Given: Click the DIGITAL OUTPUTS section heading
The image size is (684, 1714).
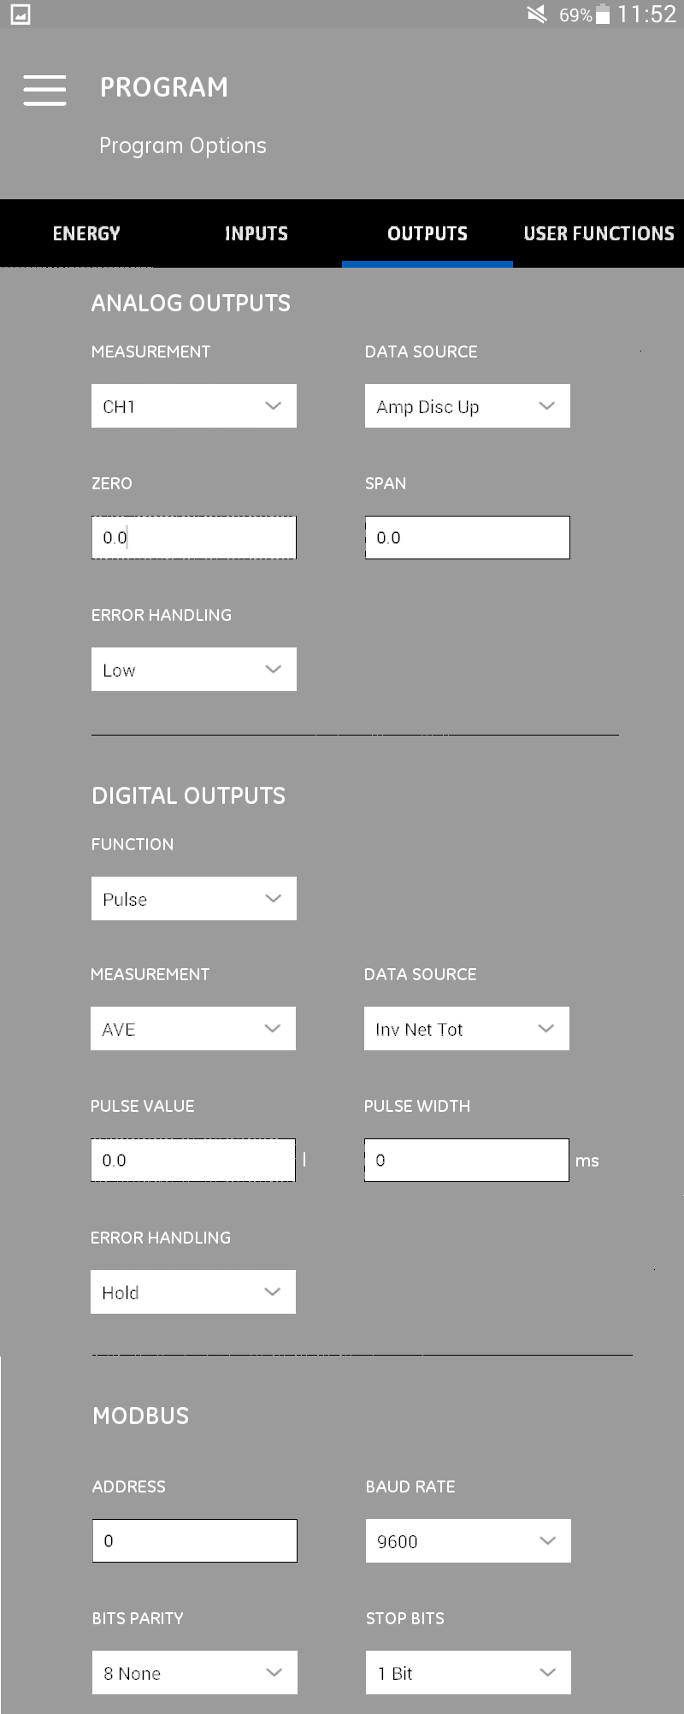Looking at the screenshot, I should (x=188, y=795).
